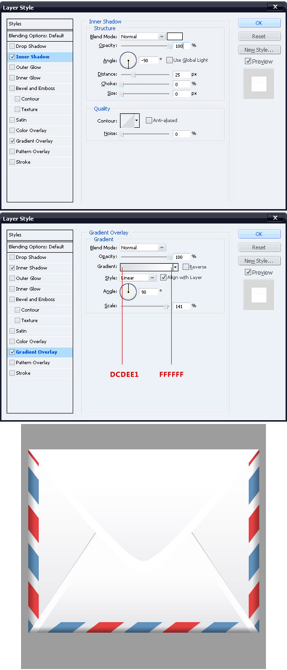Expand the contour picker dropdown arrow
The height and width of the screenshot is (670, 287).
[x=137, y=121]
